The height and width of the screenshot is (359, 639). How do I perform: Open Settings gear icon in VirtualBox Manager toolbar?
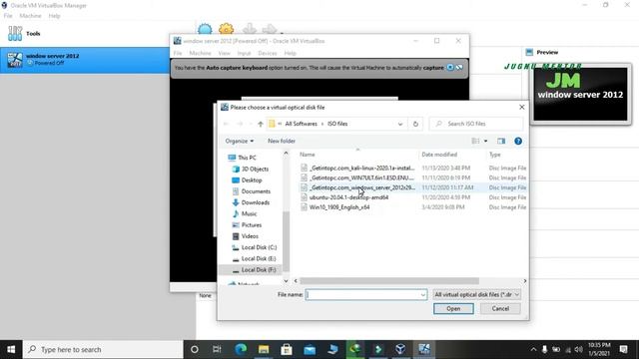(x=227, y=29)
